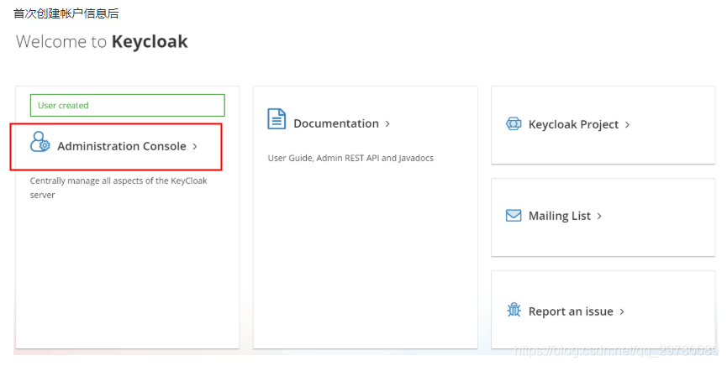This screenshot has height=366, width=727.
Task: Open the Documentation link
Action: pyautogui.click(x=336, y=123)
